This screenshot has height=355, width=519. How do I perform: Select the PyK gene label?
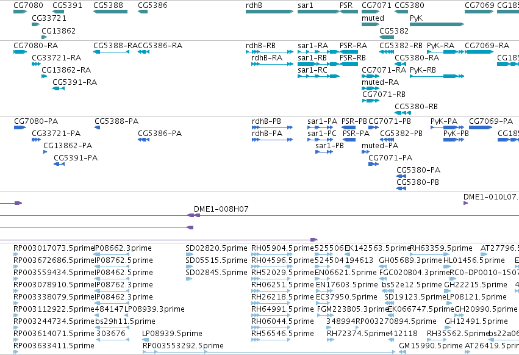pyautogui.click(x=416, y=18)
